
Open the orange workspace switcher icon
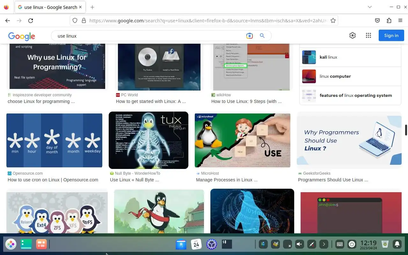(41, 244)
